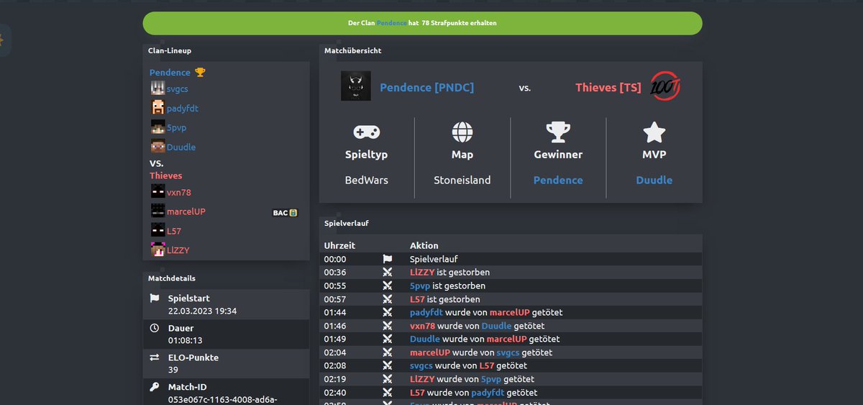Click the flag icon beside Spielstart
The height and width of the screenshot is (405, 863).
tap(155, 298)
